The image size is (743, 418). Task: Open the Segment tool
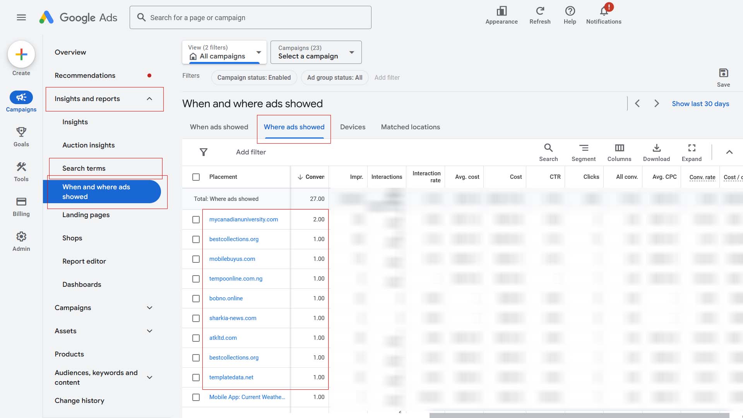coord(584,152)
